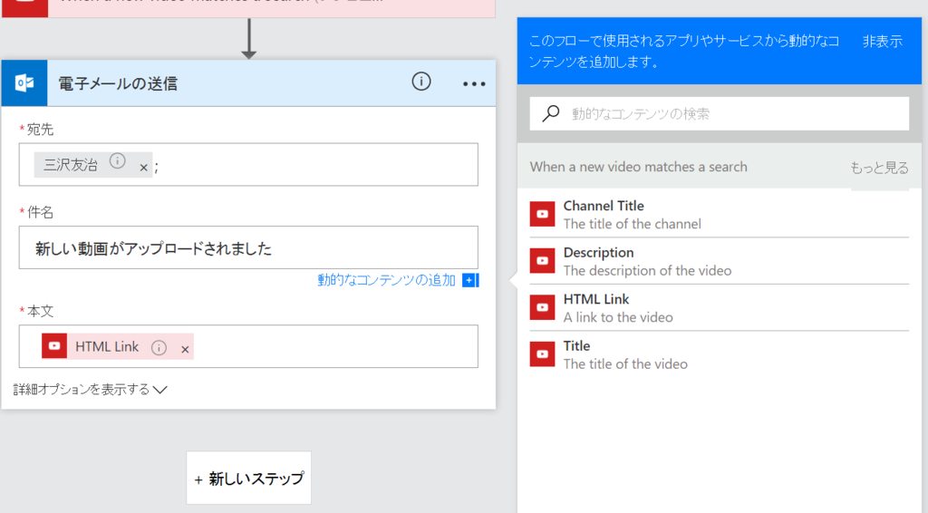Click 動的なコンテンツの追加 link
Screen dimensions: 928x513
click(386, 280)
